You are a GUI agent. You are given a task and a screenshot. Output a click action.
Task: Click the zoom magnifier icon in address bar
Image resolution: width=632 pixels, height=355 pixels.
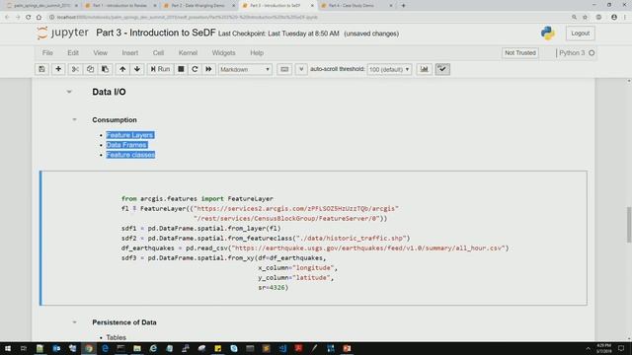(x=574, y=17)
